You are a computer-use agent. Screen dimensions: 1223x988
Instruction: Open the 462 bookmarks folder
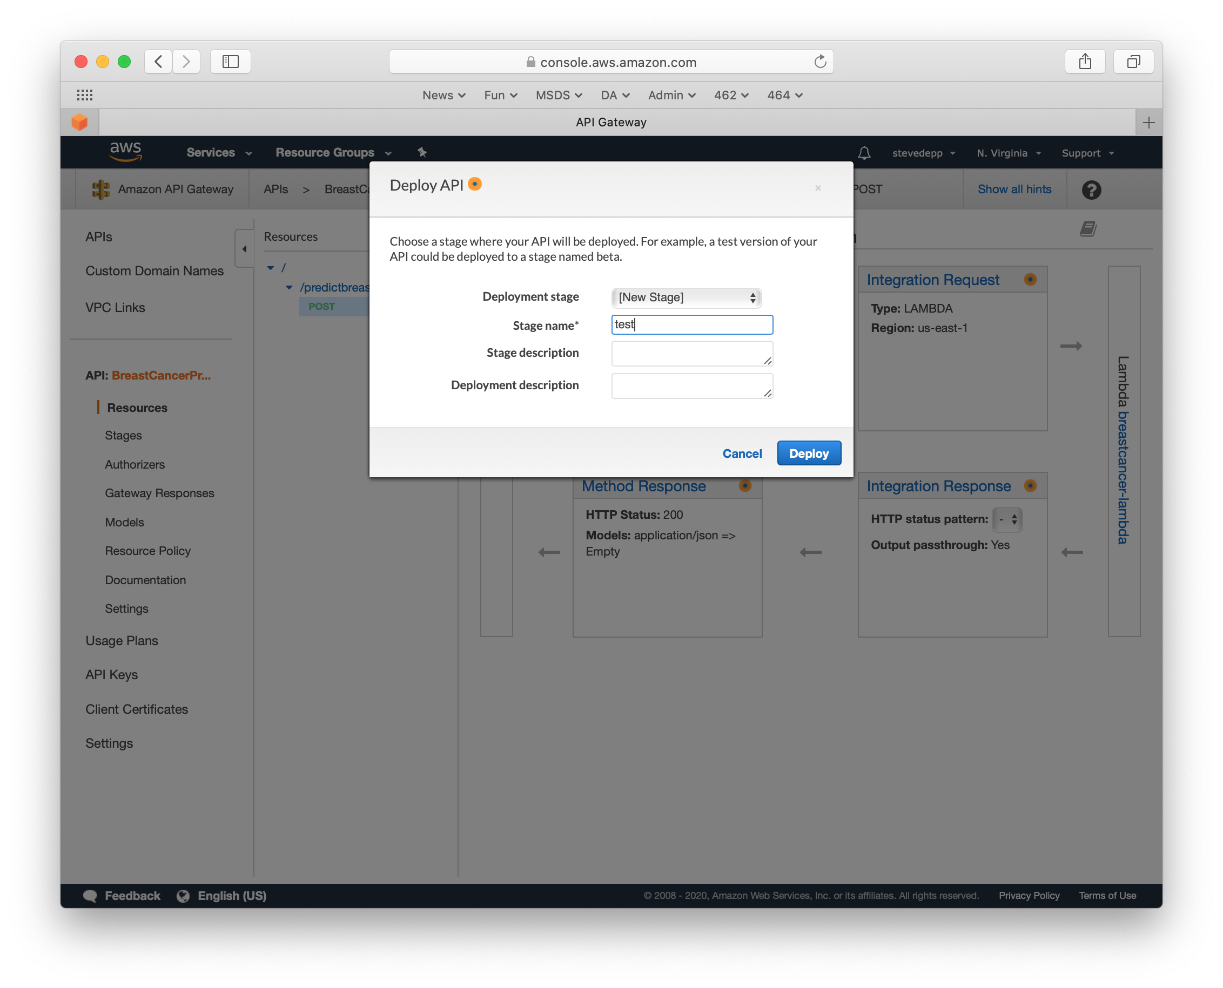(731, 95)
